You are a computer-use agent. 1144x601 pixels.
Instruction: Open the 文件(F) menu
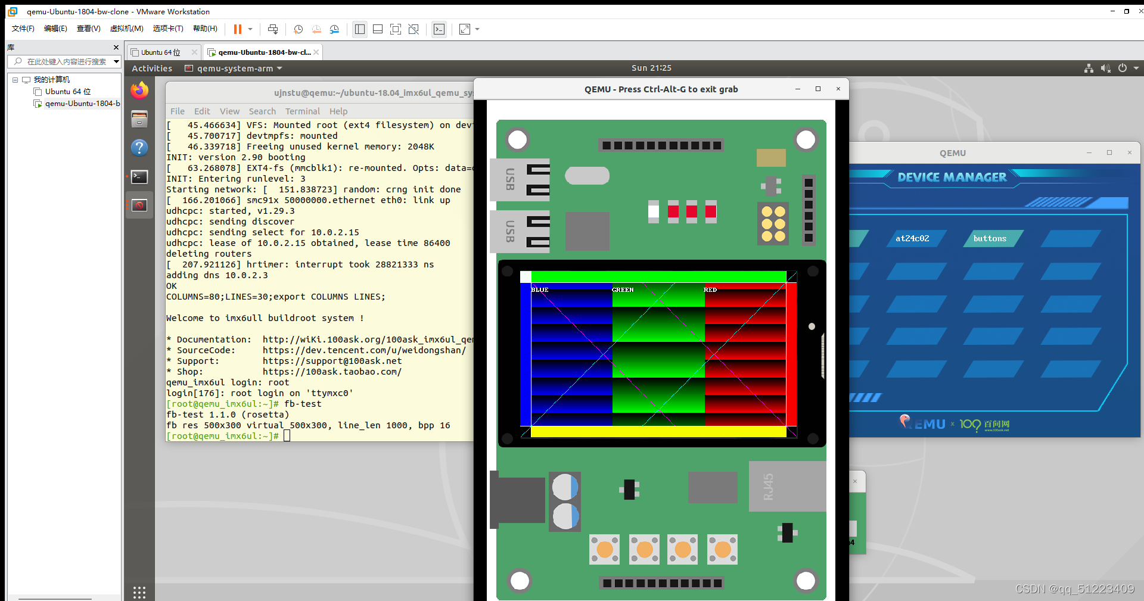23,29
